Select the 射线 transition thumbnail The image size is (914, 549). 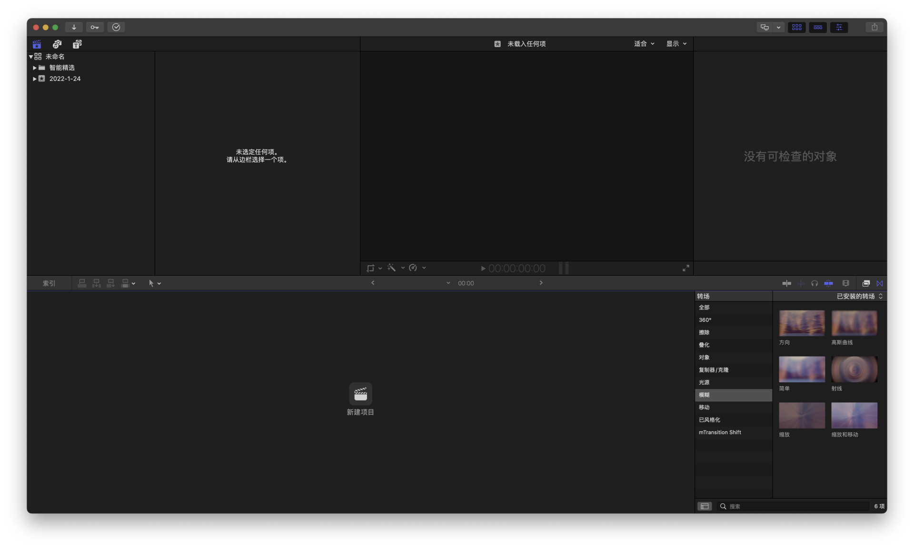point(854,369)
